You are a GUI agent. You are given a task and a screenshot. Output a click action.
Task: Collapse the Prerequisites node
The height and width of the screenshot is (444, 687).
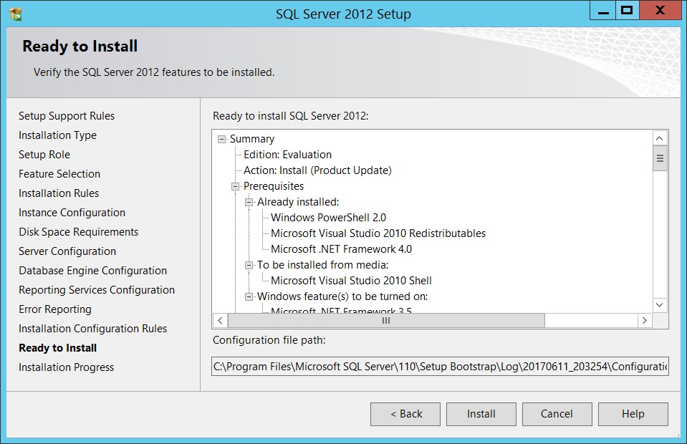(235, 186)
